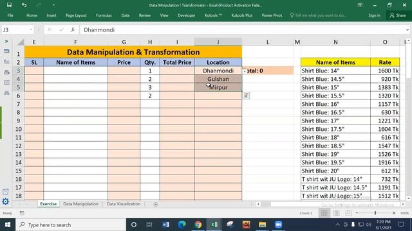Screen dimensions: 412x231
Task: Open the Kutools Plus tab
Action: tap(242, 15)
